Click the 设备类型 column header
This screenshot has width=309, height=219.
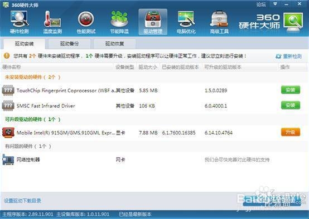click(125, 67)
